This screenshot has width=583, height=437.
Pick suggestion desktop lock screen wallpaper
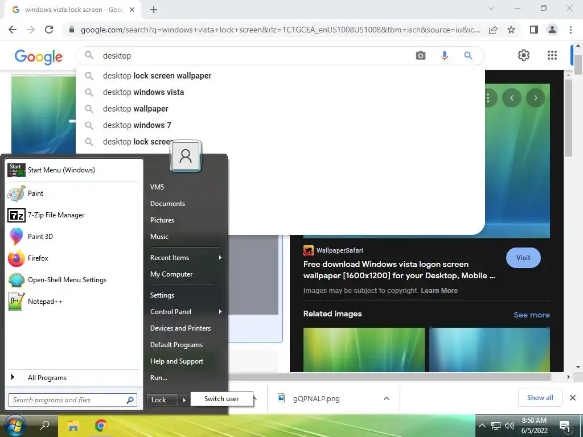280,76
